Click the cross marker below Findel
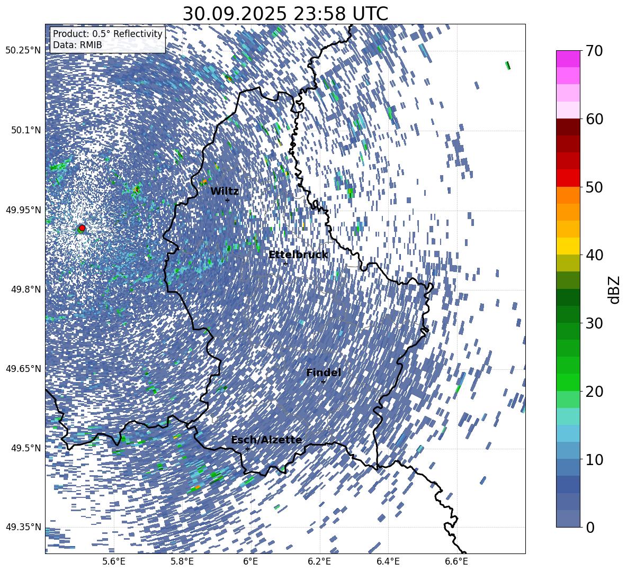 tap(323, 382)
